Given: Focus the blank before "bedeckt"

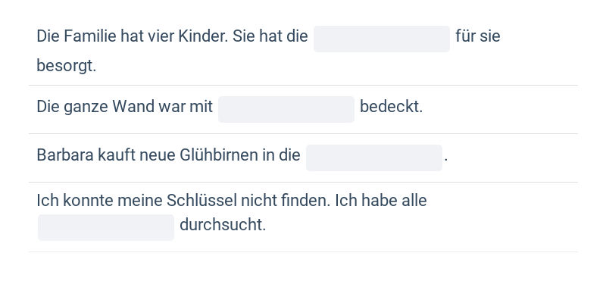Looking at the screenshot, I should tap(286, 108).
